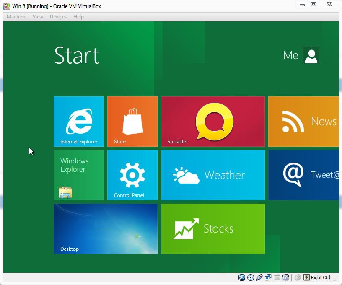
Task: Click the virtualization chip status icon
Action: point(285,277)
